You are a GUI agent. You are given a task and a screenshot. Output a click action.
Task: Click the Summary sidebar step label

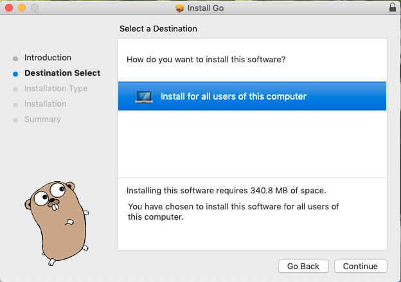(42, 119)
